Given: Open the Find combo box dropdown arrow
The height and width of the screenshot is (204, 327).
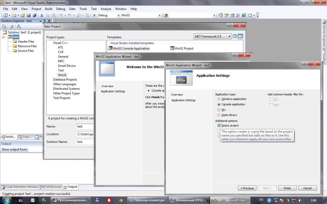Looking at the screenshot, I should (214, 15).
